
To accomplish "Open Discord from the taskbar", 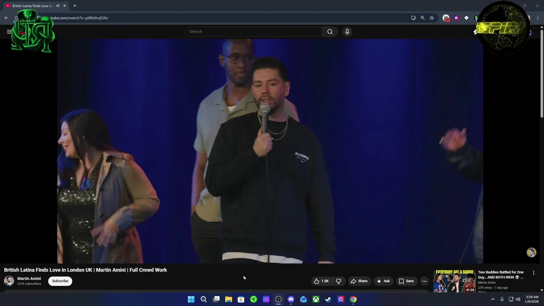I will (x=291, y=299).
